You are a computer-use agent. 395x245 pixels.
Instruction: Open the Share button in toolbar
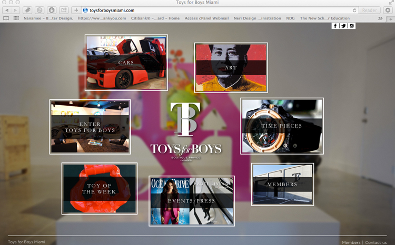(x=64, y=11)
